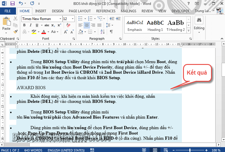Apply red font color

pos(44,32)
